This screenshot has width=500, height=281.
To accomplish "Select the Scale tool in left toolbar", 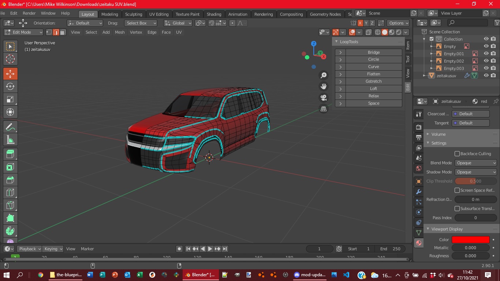I will (x=10, y=100).
